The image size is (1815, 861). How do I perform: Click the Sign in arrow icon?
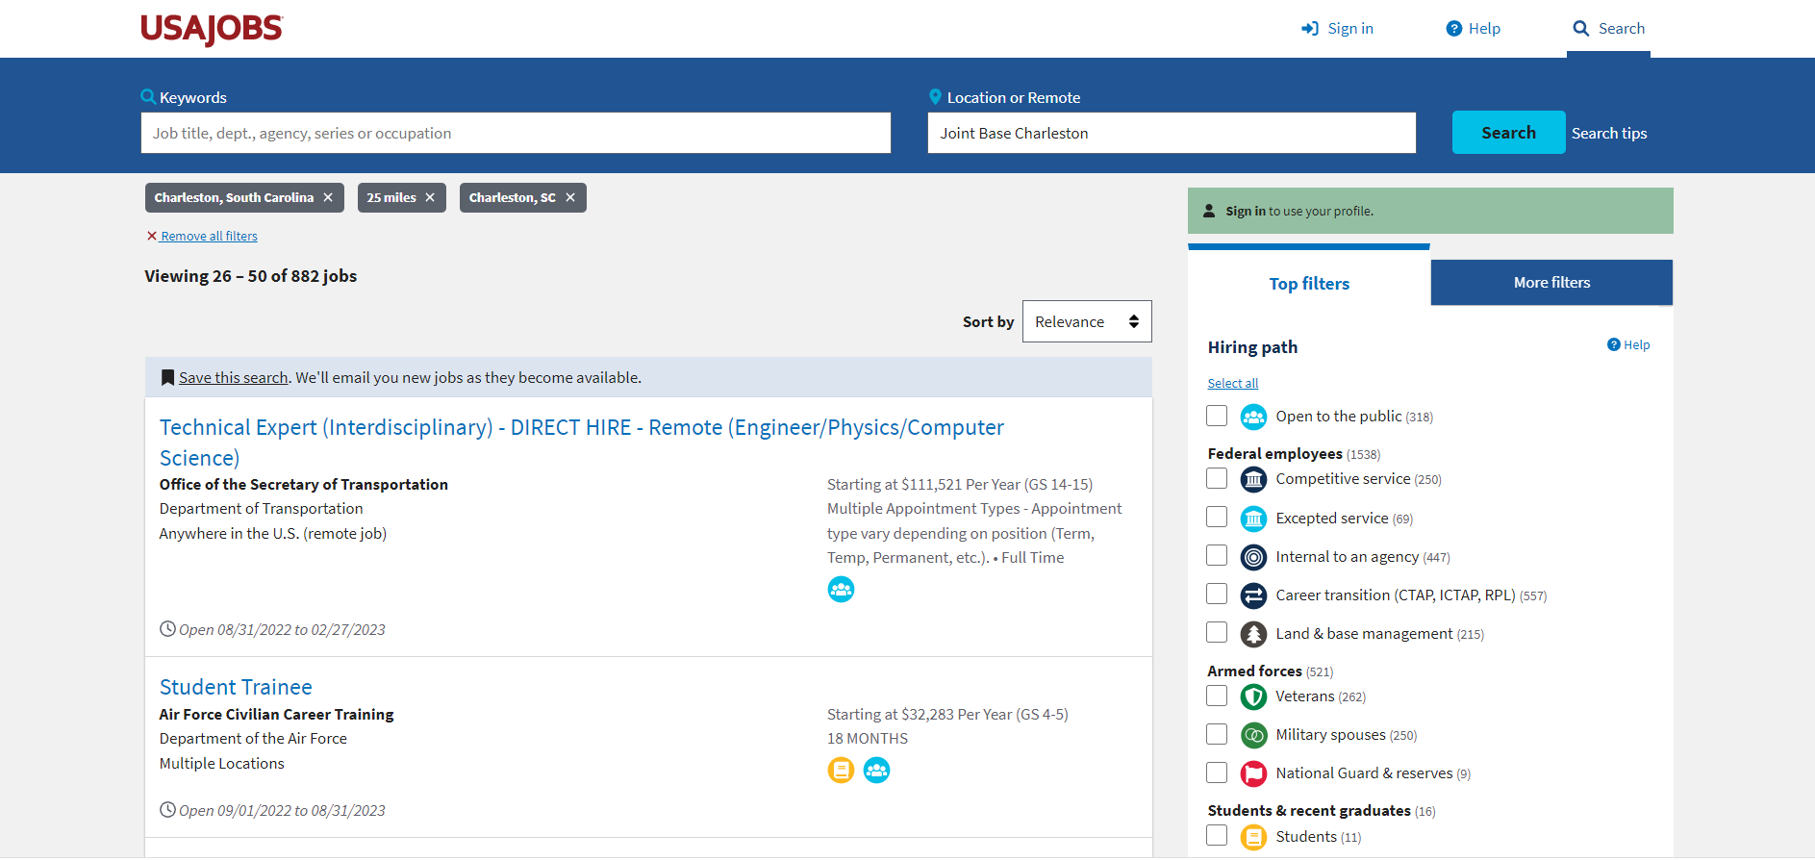(x=1310, y=29)
